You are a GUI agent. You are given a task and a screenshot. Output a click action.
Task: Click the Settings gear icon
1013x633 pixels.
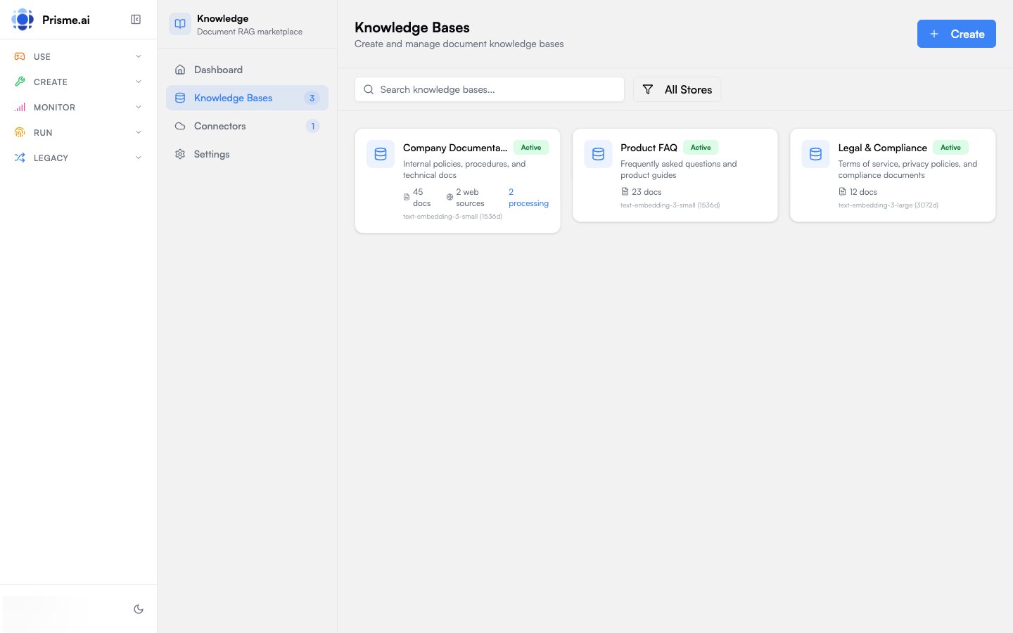click(180, 154)
